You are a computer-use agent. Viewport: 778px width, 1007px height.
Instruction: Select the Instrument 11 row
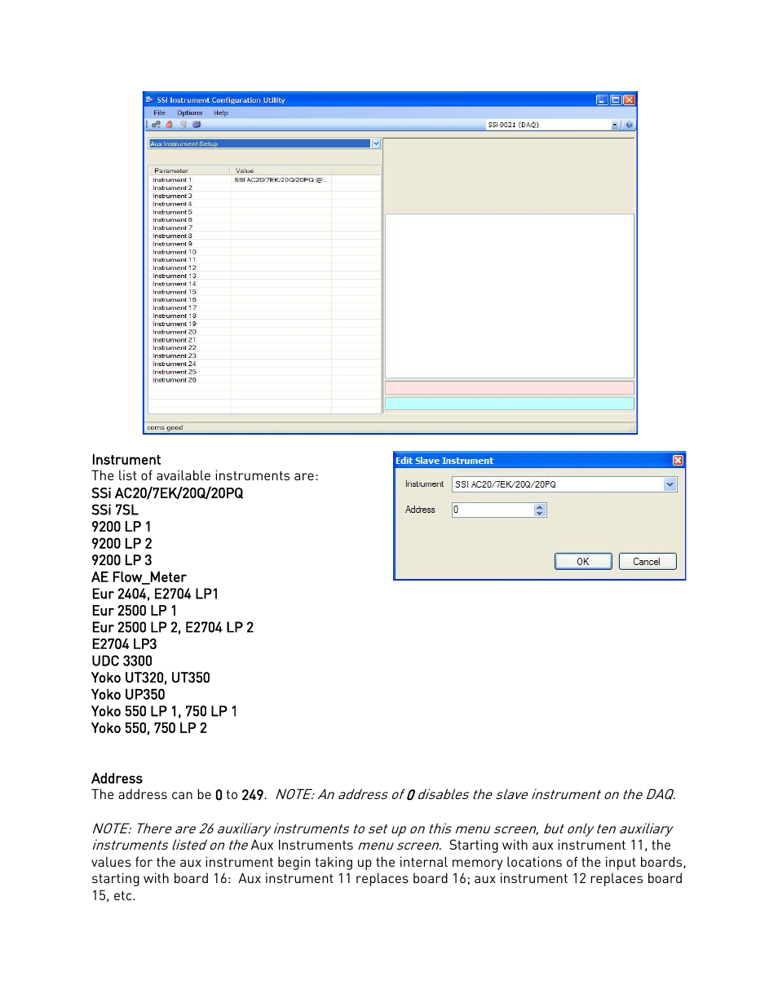coord(264,259)
